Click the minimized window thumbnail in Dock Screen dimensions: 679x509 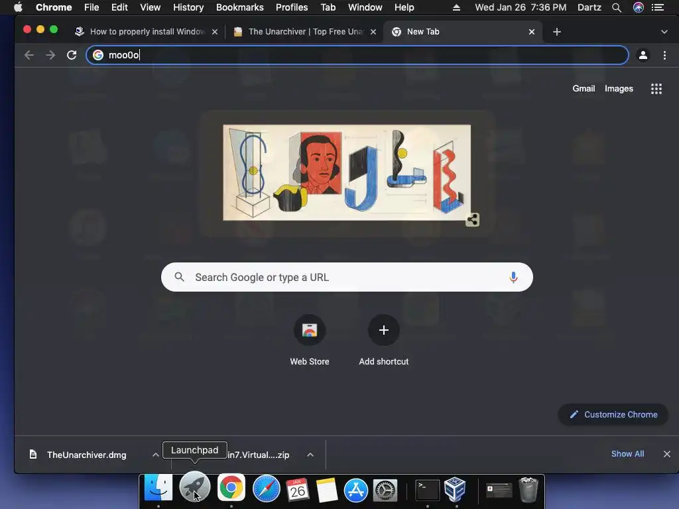pos(499,490)
